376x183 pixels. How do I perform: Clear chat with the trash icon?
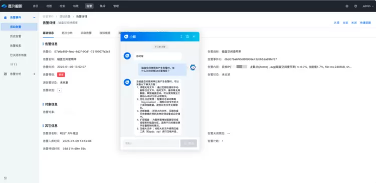[x=187, y=36]
